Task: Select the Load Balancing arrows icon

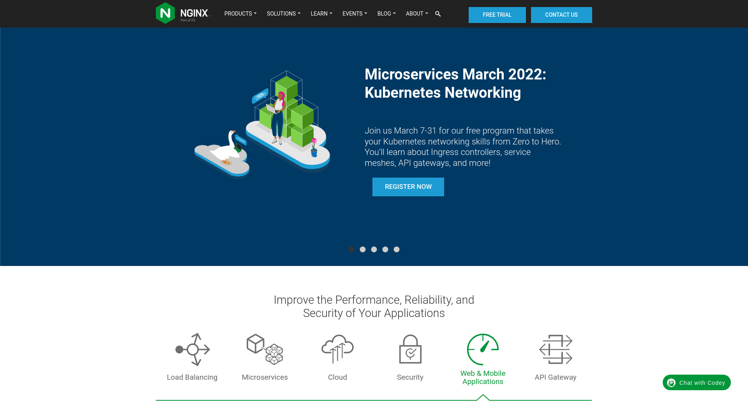Action: point(192,349)
